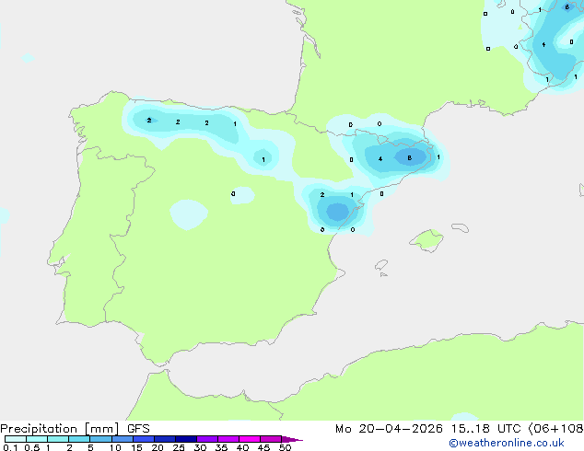This screenshot has height=451, width=584.
Task: Click the 10–15 mm blue legend swatch
Action: click(x=122, y=439)
